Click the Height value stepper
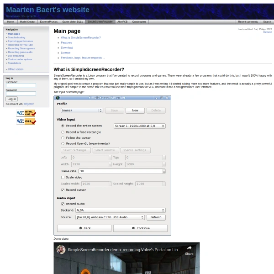Screen dimensions: 274x274 [x=164, y=164]
